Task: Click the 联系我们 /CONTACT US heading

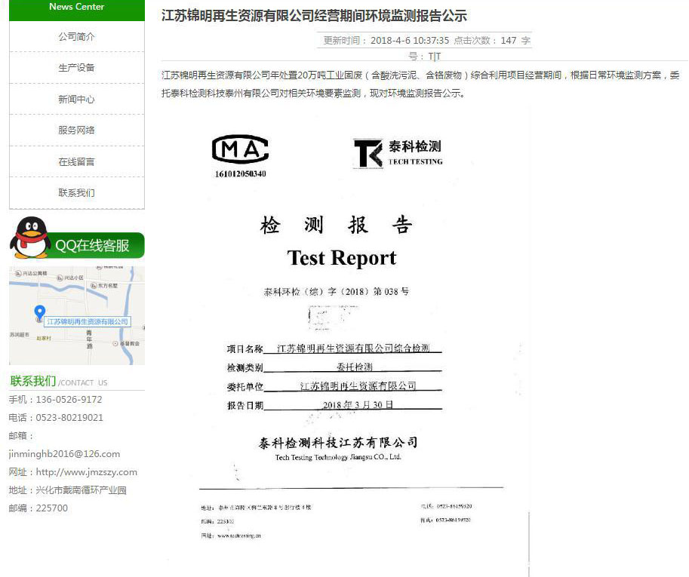Action: tap(58, 381)
